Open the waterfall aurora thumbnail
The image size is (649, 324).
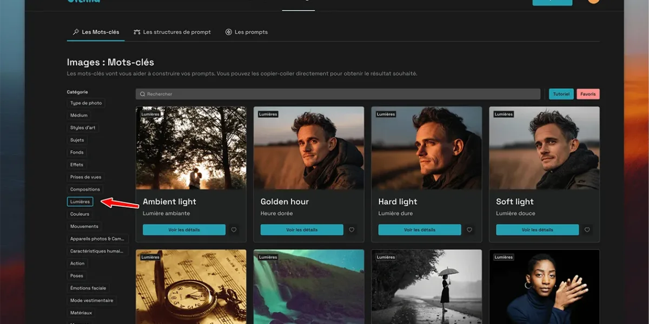309,287
